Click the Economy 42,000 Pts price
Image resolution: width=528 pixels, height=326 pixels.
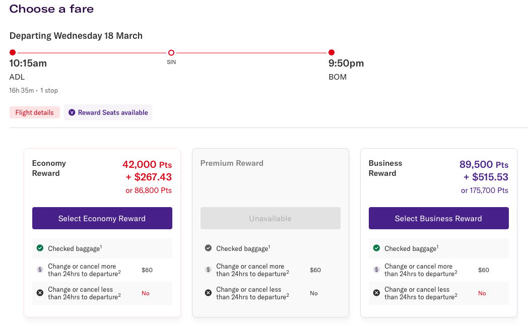coord(147,165)
